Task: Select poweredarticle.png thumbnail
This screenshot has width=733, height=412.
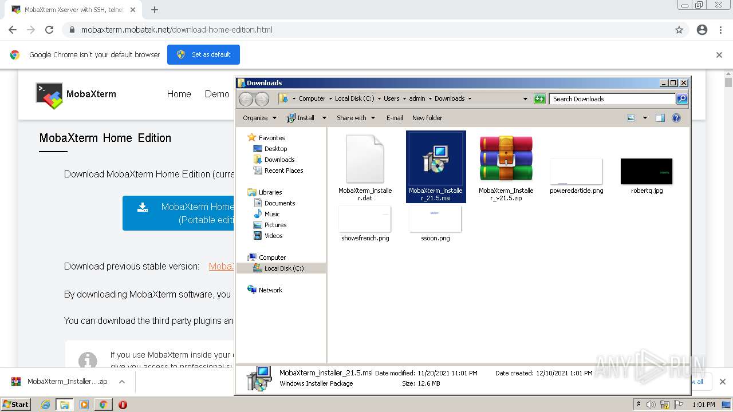Action: click(576, 171)
